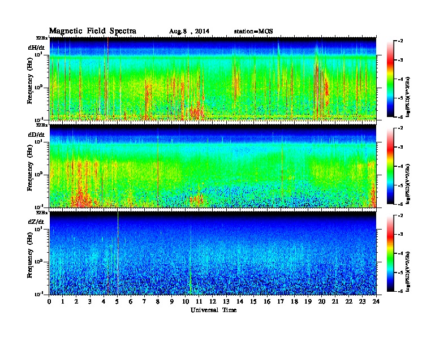Click hour 12 tick label on time axis
The height and width of the screenshot is (346, 448).
click(213, 302)
